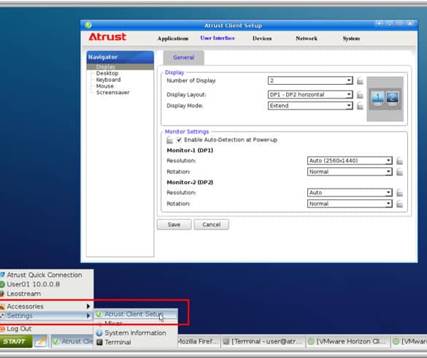Click the Settings submenu arrow
Image resolution: width=427 pixels, height=358 pixels.
tap(88, 316)
